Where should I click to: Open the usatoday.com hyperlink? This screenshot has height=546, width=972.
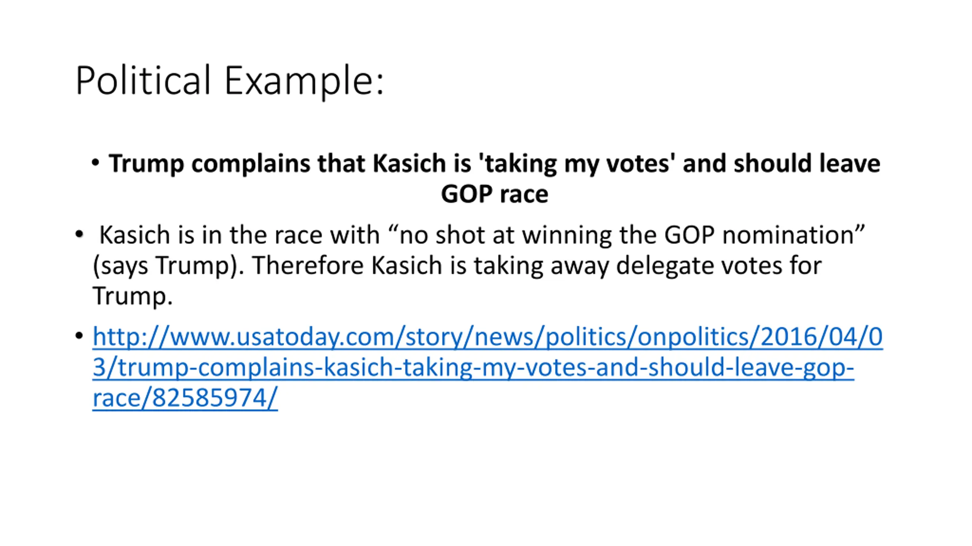488,367
